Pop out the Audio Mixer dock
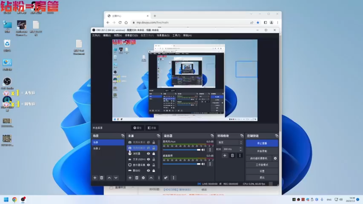The image size is (363, 204). 212,136
